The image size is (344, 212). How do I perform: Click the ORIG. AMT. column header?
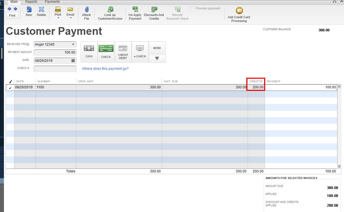(86, 81)
